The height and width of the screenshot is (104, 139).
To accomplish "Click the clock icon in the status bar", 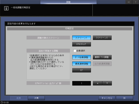I will (x=2, y=102).
